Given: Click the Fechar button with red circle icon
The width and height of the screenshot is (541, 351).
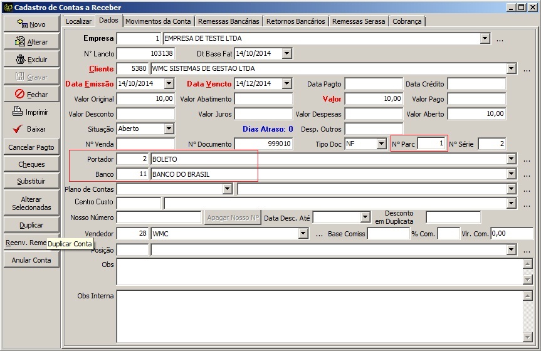Looking at the screenshot, I should point(31,95).
